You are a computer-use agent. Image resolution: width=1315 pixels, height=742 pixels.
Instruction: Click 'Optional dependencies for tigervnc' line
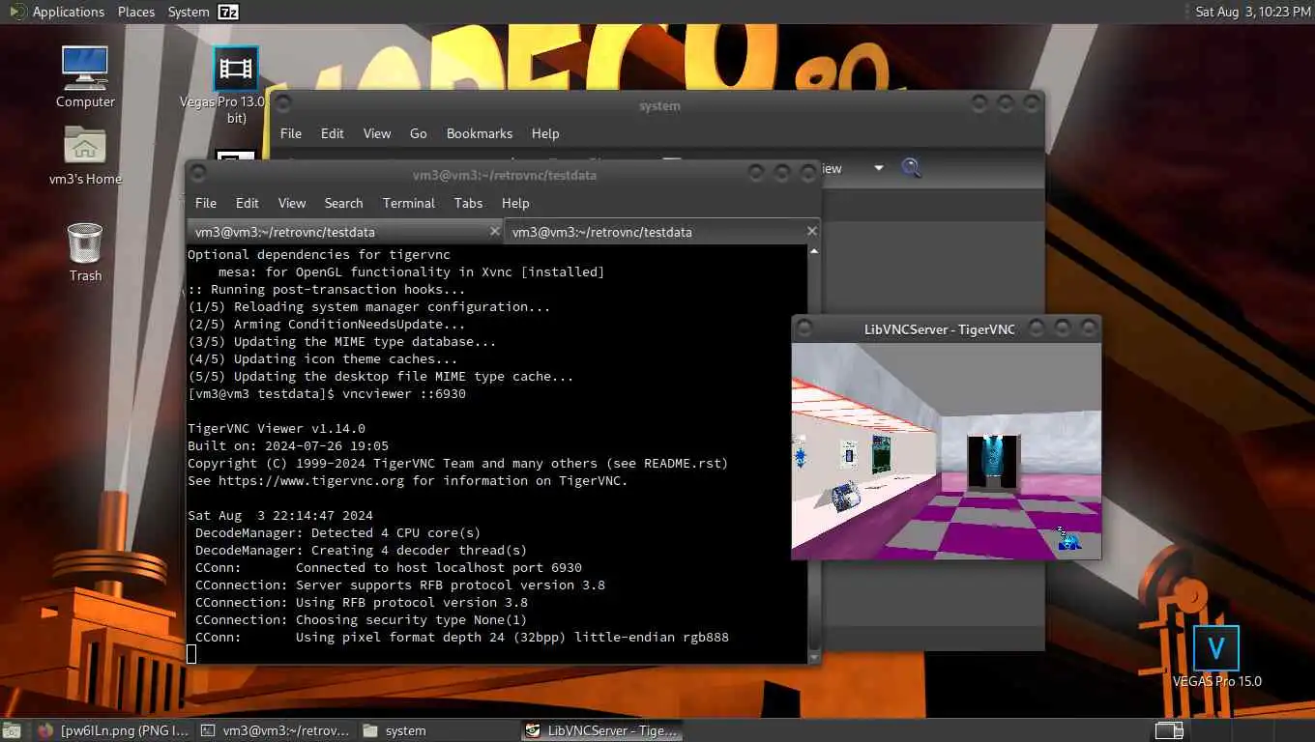click(319, 255)
